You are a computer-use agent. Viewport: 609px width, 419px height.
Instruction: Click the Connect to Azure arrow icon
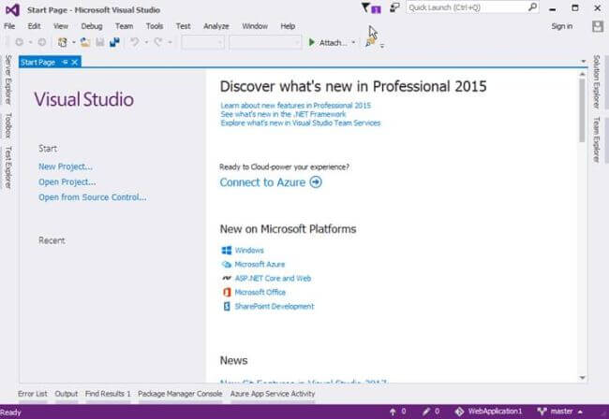tap(316, 181)
